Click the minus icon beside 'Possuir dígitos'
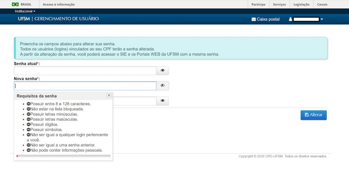This screenshot has width=349, height=171. pos(29,125)
